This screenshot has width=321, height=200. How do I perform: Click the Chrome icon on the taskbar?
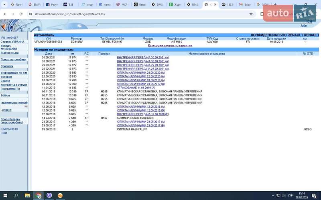pos(39,196)
